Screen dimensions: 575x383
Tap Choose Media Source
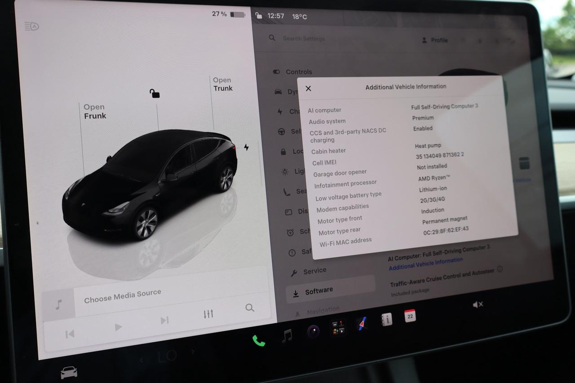coord(122,296)
